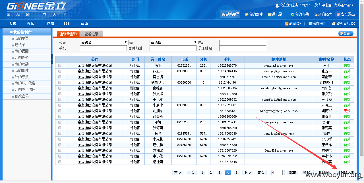The width and height of the screenshot is (364, 183).
Task: Check the row for 南平
Action: (60, 65)
